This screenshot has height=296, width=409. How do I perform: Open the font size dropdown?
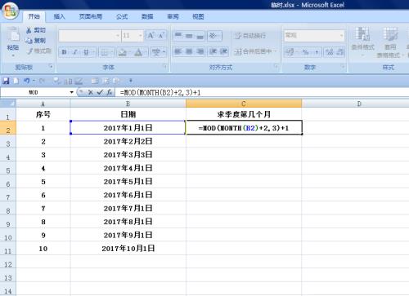(x=141, y=36)
